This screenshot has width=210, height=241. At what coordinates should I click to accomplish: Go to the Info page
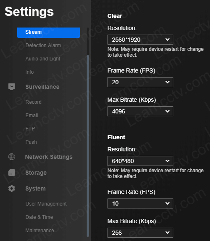30,72
